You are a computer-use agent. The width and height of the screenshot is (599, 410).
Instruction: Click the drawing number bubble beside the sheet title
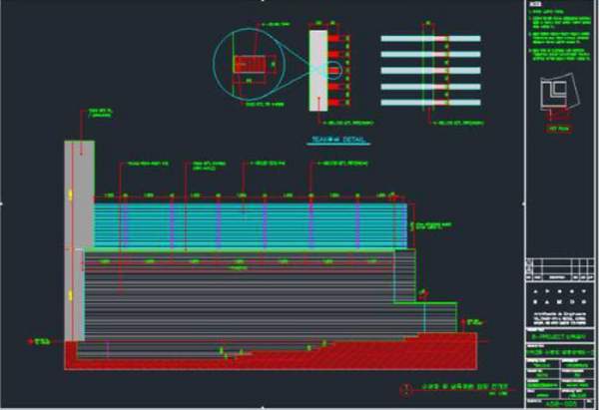(406, 390)
